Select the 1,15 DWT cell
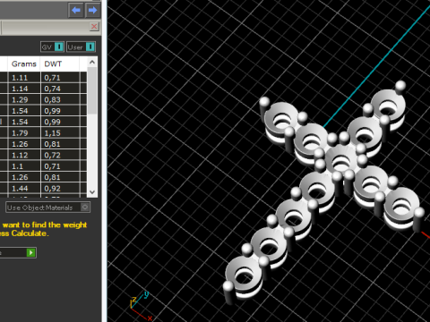 pos(60,133)
